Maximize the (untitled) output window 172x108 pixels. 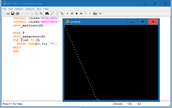point(143,22)
